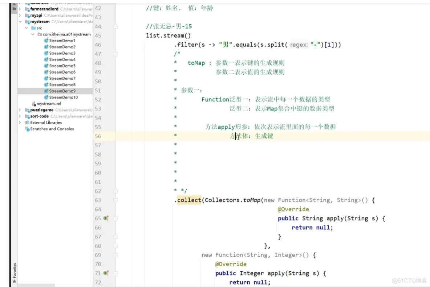
Task: Click the farmerandlord module icon
Action: tap(27, 9)
